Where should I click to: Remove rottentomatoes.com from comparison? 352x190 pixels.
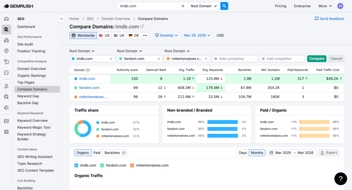point(206,59)
